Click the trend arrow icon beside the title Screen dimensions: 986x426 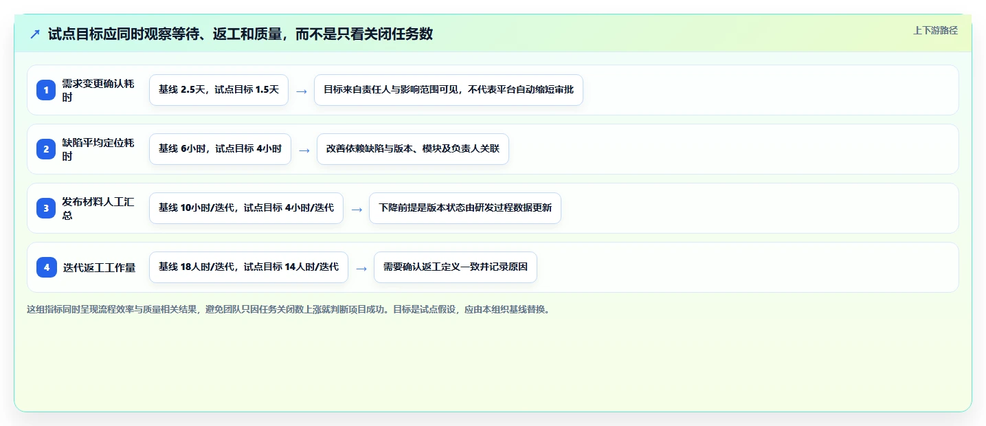pos(35,34)
